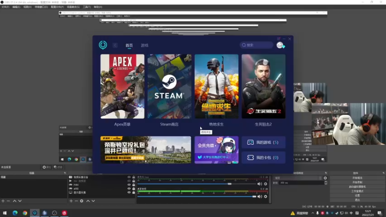Open OBS 场景集合(S) menu

[x=73, y=7]
